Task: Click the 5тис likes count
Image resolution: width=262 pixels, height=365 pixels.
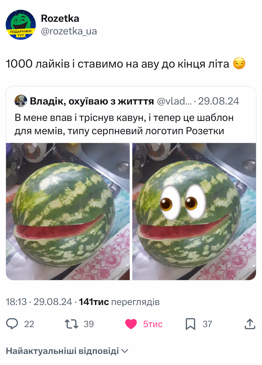Action: [153, 324]
